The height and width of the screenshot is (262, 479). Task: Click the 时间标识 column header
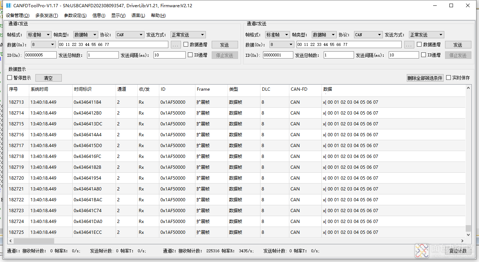pos(94,89)
